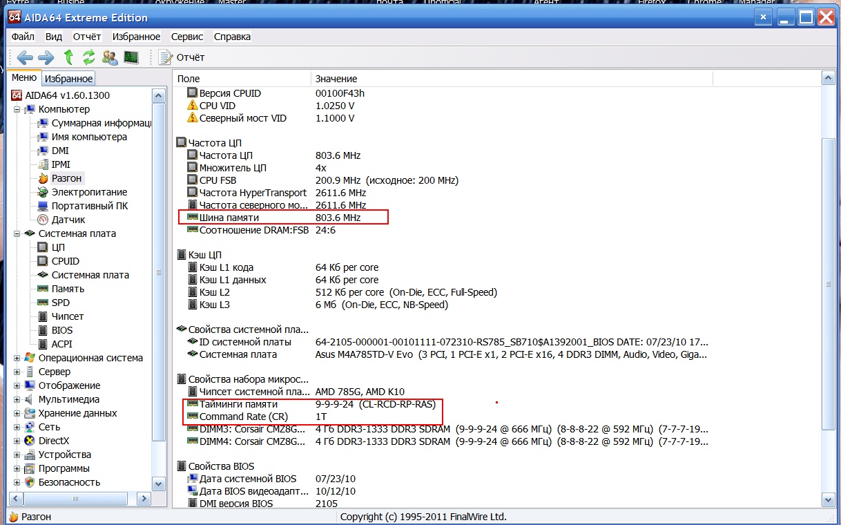
Task: Click the Портативный ПК icon
Action: click(43, 206)
